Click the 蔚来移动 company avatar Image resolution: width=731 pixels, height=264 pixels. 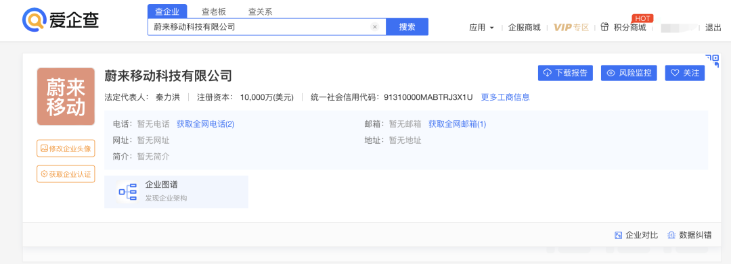(66, 97)
